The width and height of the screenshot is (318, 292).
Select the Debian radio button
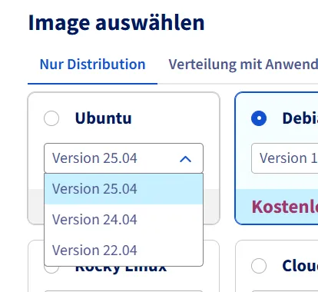coord(259,118)
